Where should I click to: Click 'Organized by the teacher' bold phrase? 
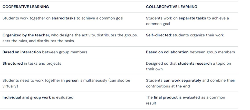26,35
